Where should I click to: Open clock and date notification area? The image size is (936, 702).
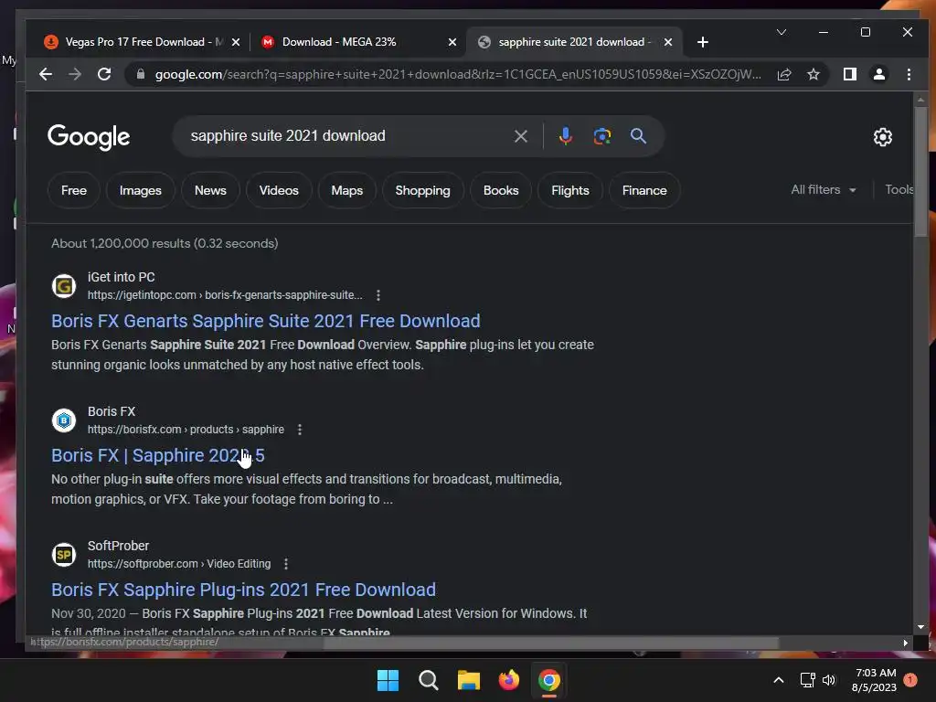coord(874,680)
